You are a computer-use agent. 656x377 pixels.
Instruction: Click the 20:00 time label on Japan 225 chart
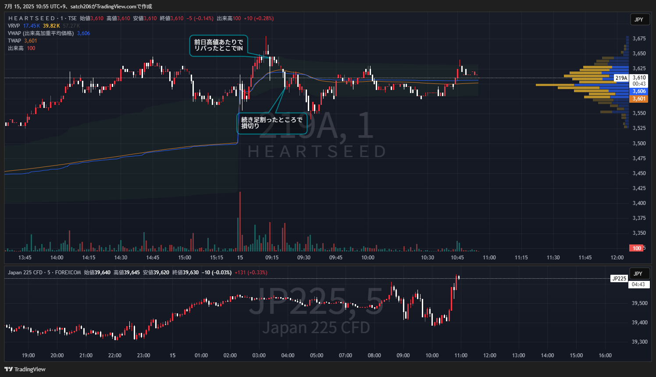pyautogui.click(x=57, y=355)
